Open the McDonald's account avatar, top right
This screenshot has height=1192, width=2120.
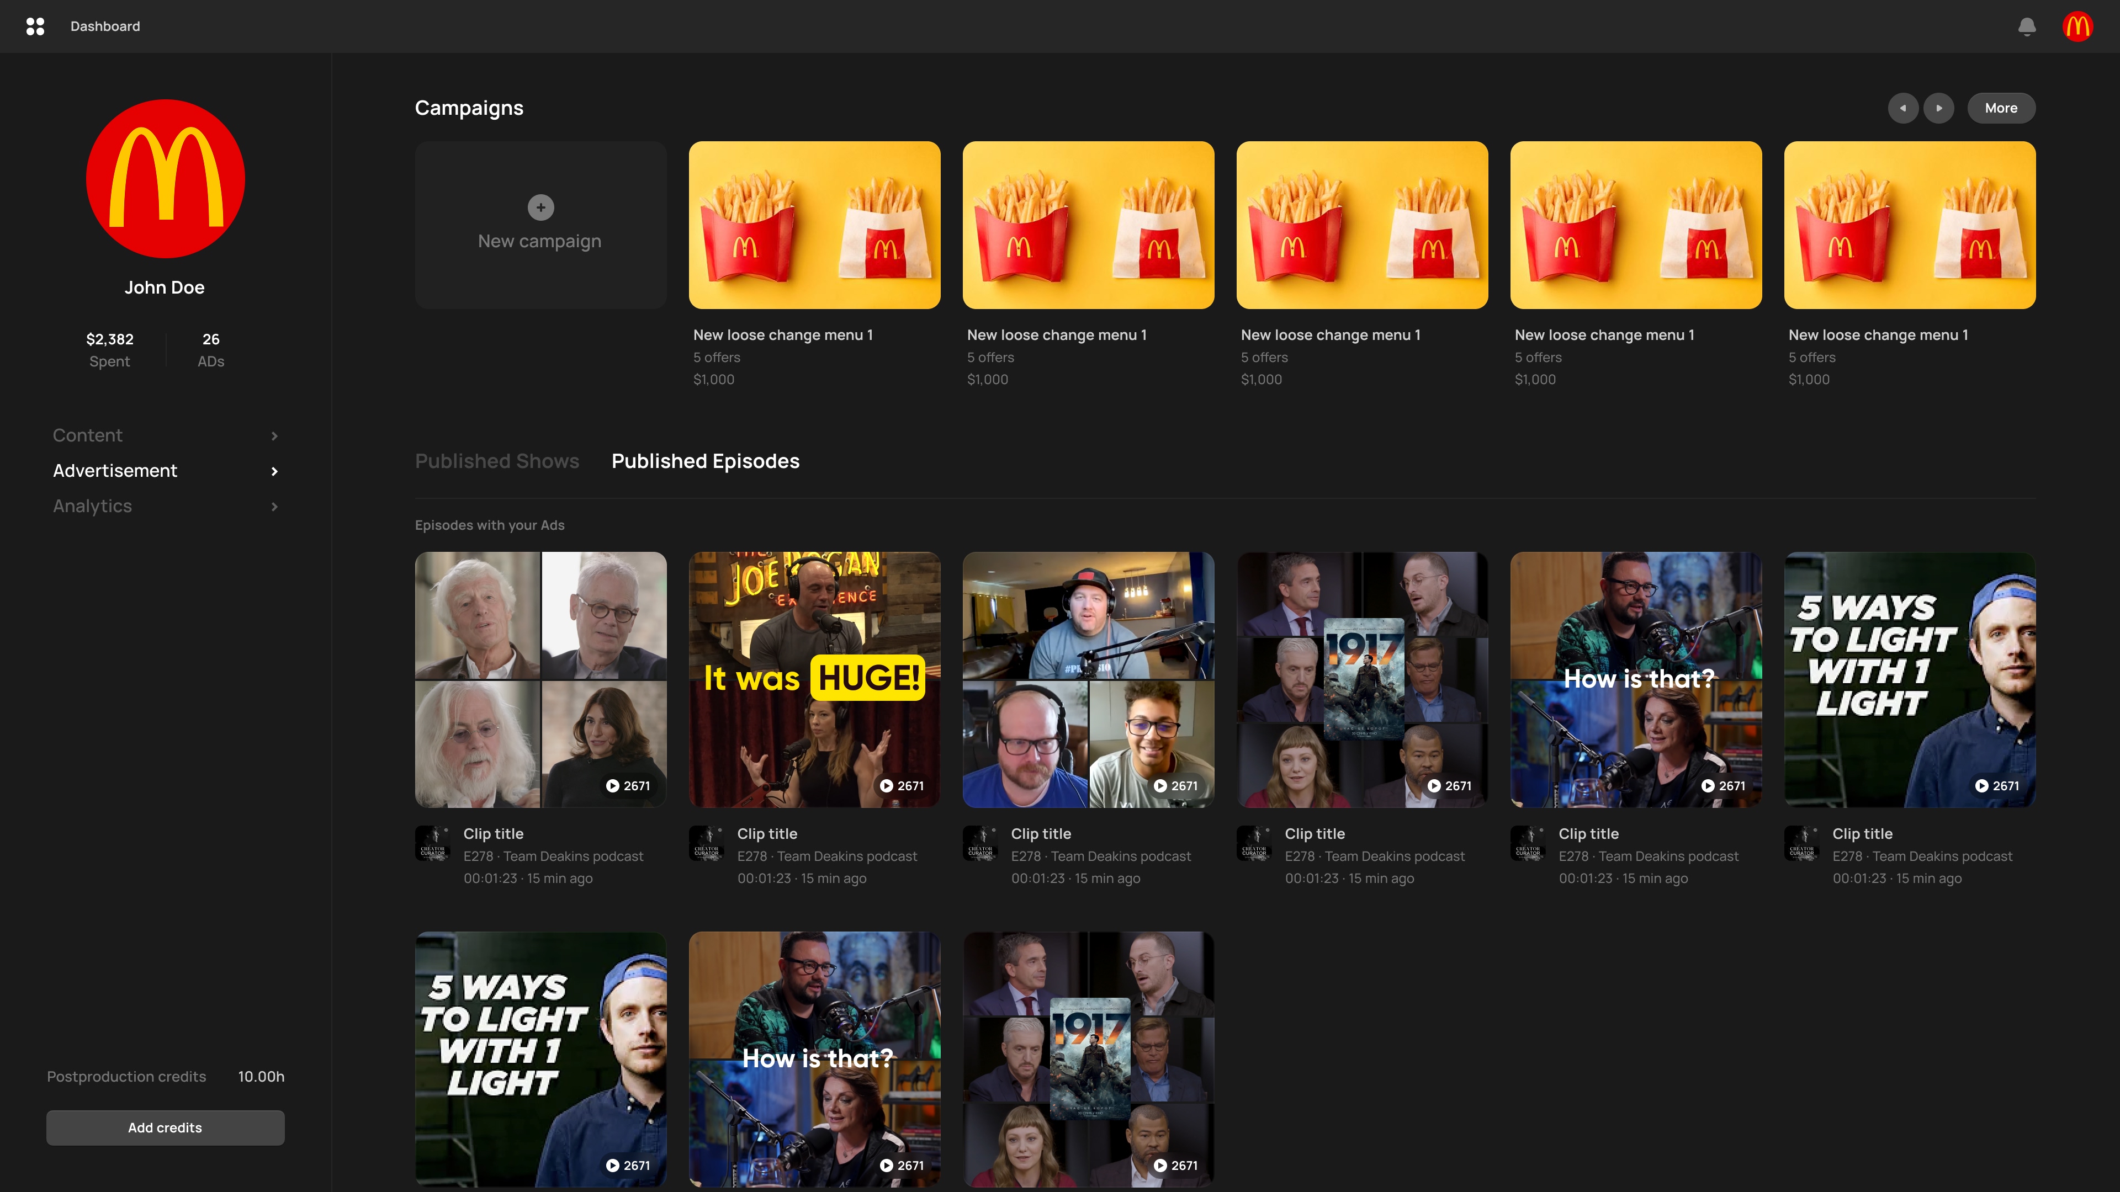point(2077,26)
